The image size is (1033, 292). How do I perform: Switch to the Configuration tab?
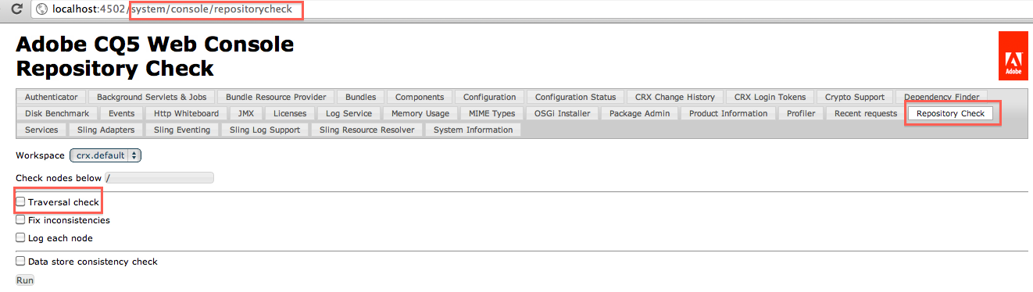(x=489, y=97)
